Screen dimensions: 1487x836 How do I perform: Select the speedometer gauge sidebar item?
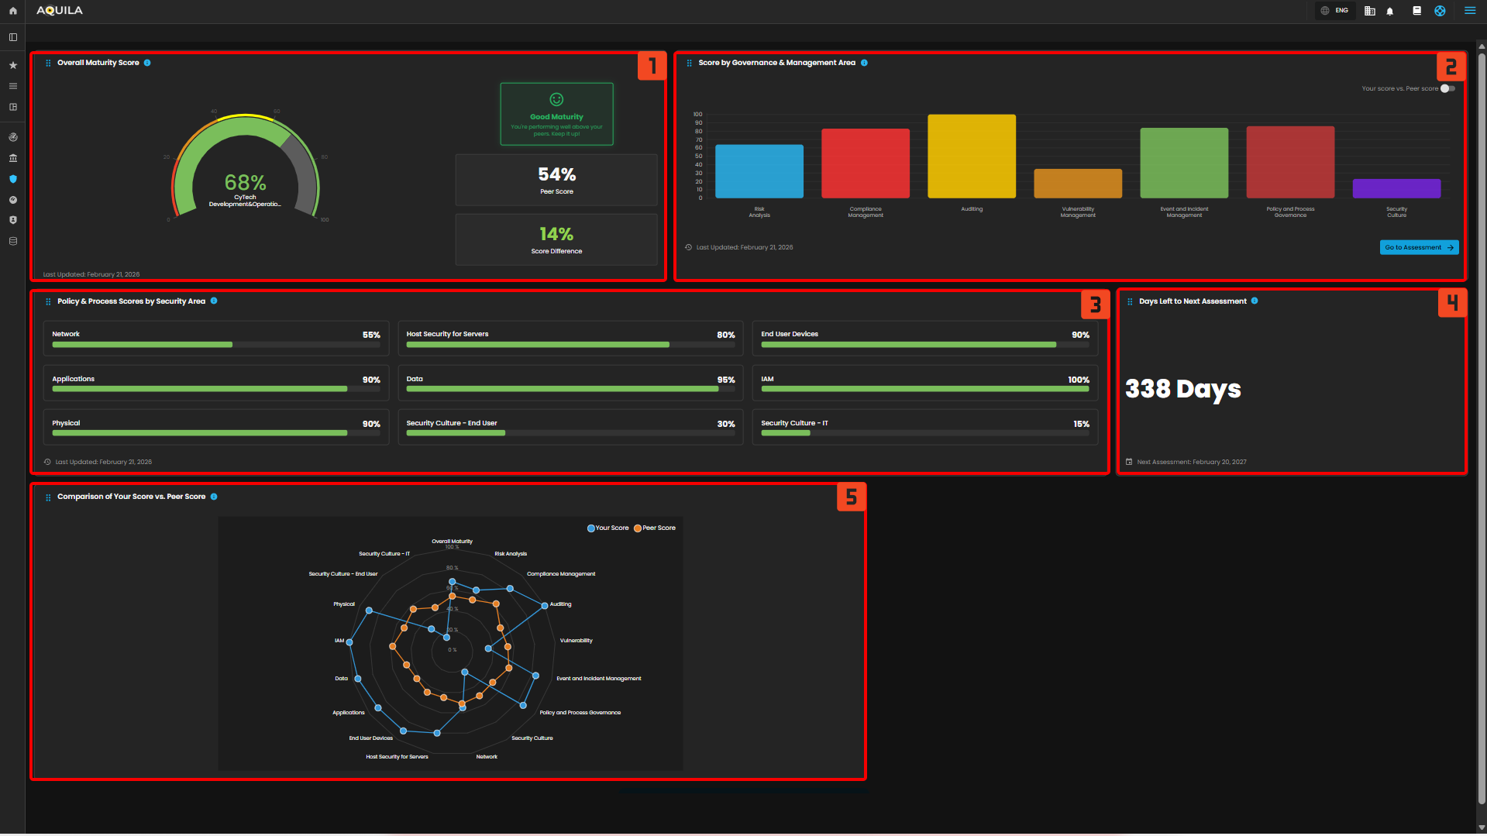12,200
